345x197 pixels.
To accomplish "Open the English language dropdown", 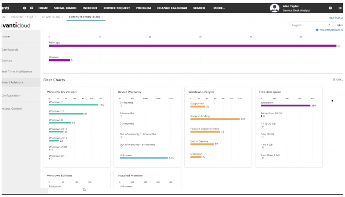I will click(311, 25).
